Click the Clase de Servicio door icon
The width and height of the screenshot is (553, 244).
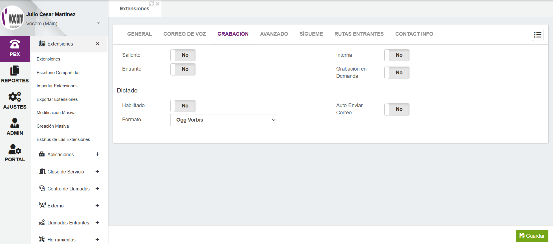coord(42,171)
